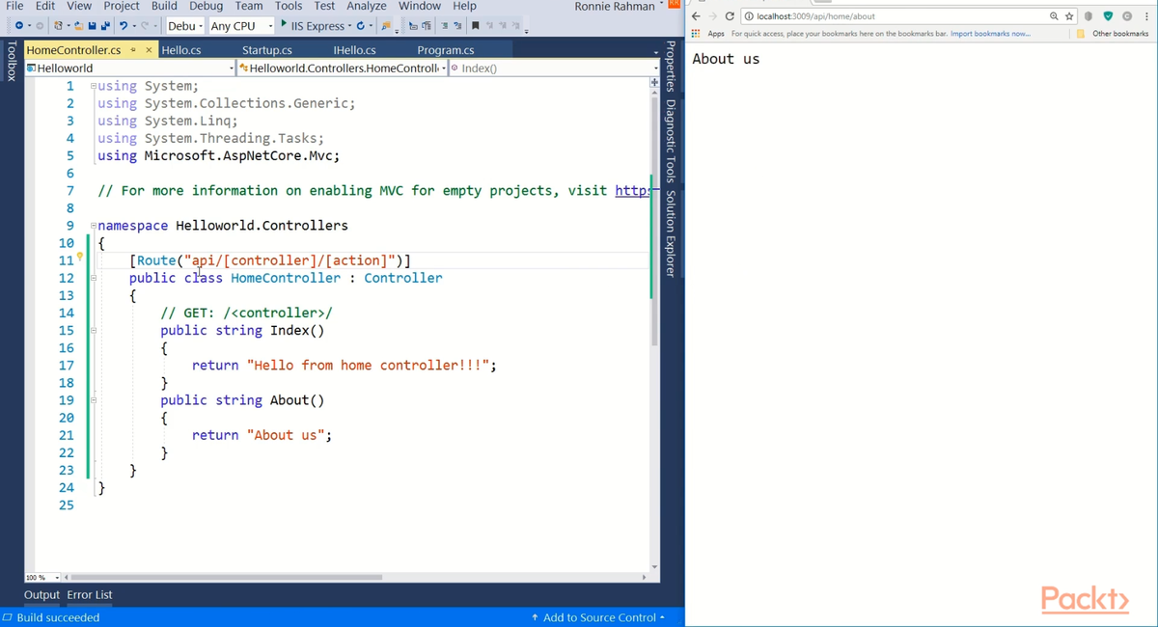Switch to the Startup.cs tab
The image size is (1158, 627).
click(266, 50)
